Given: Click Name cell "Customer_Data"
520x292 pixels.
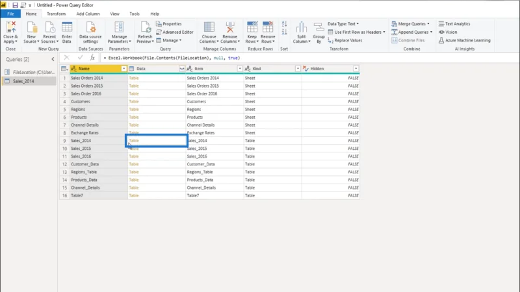Looking at the screenshot, I should (99, 164).
